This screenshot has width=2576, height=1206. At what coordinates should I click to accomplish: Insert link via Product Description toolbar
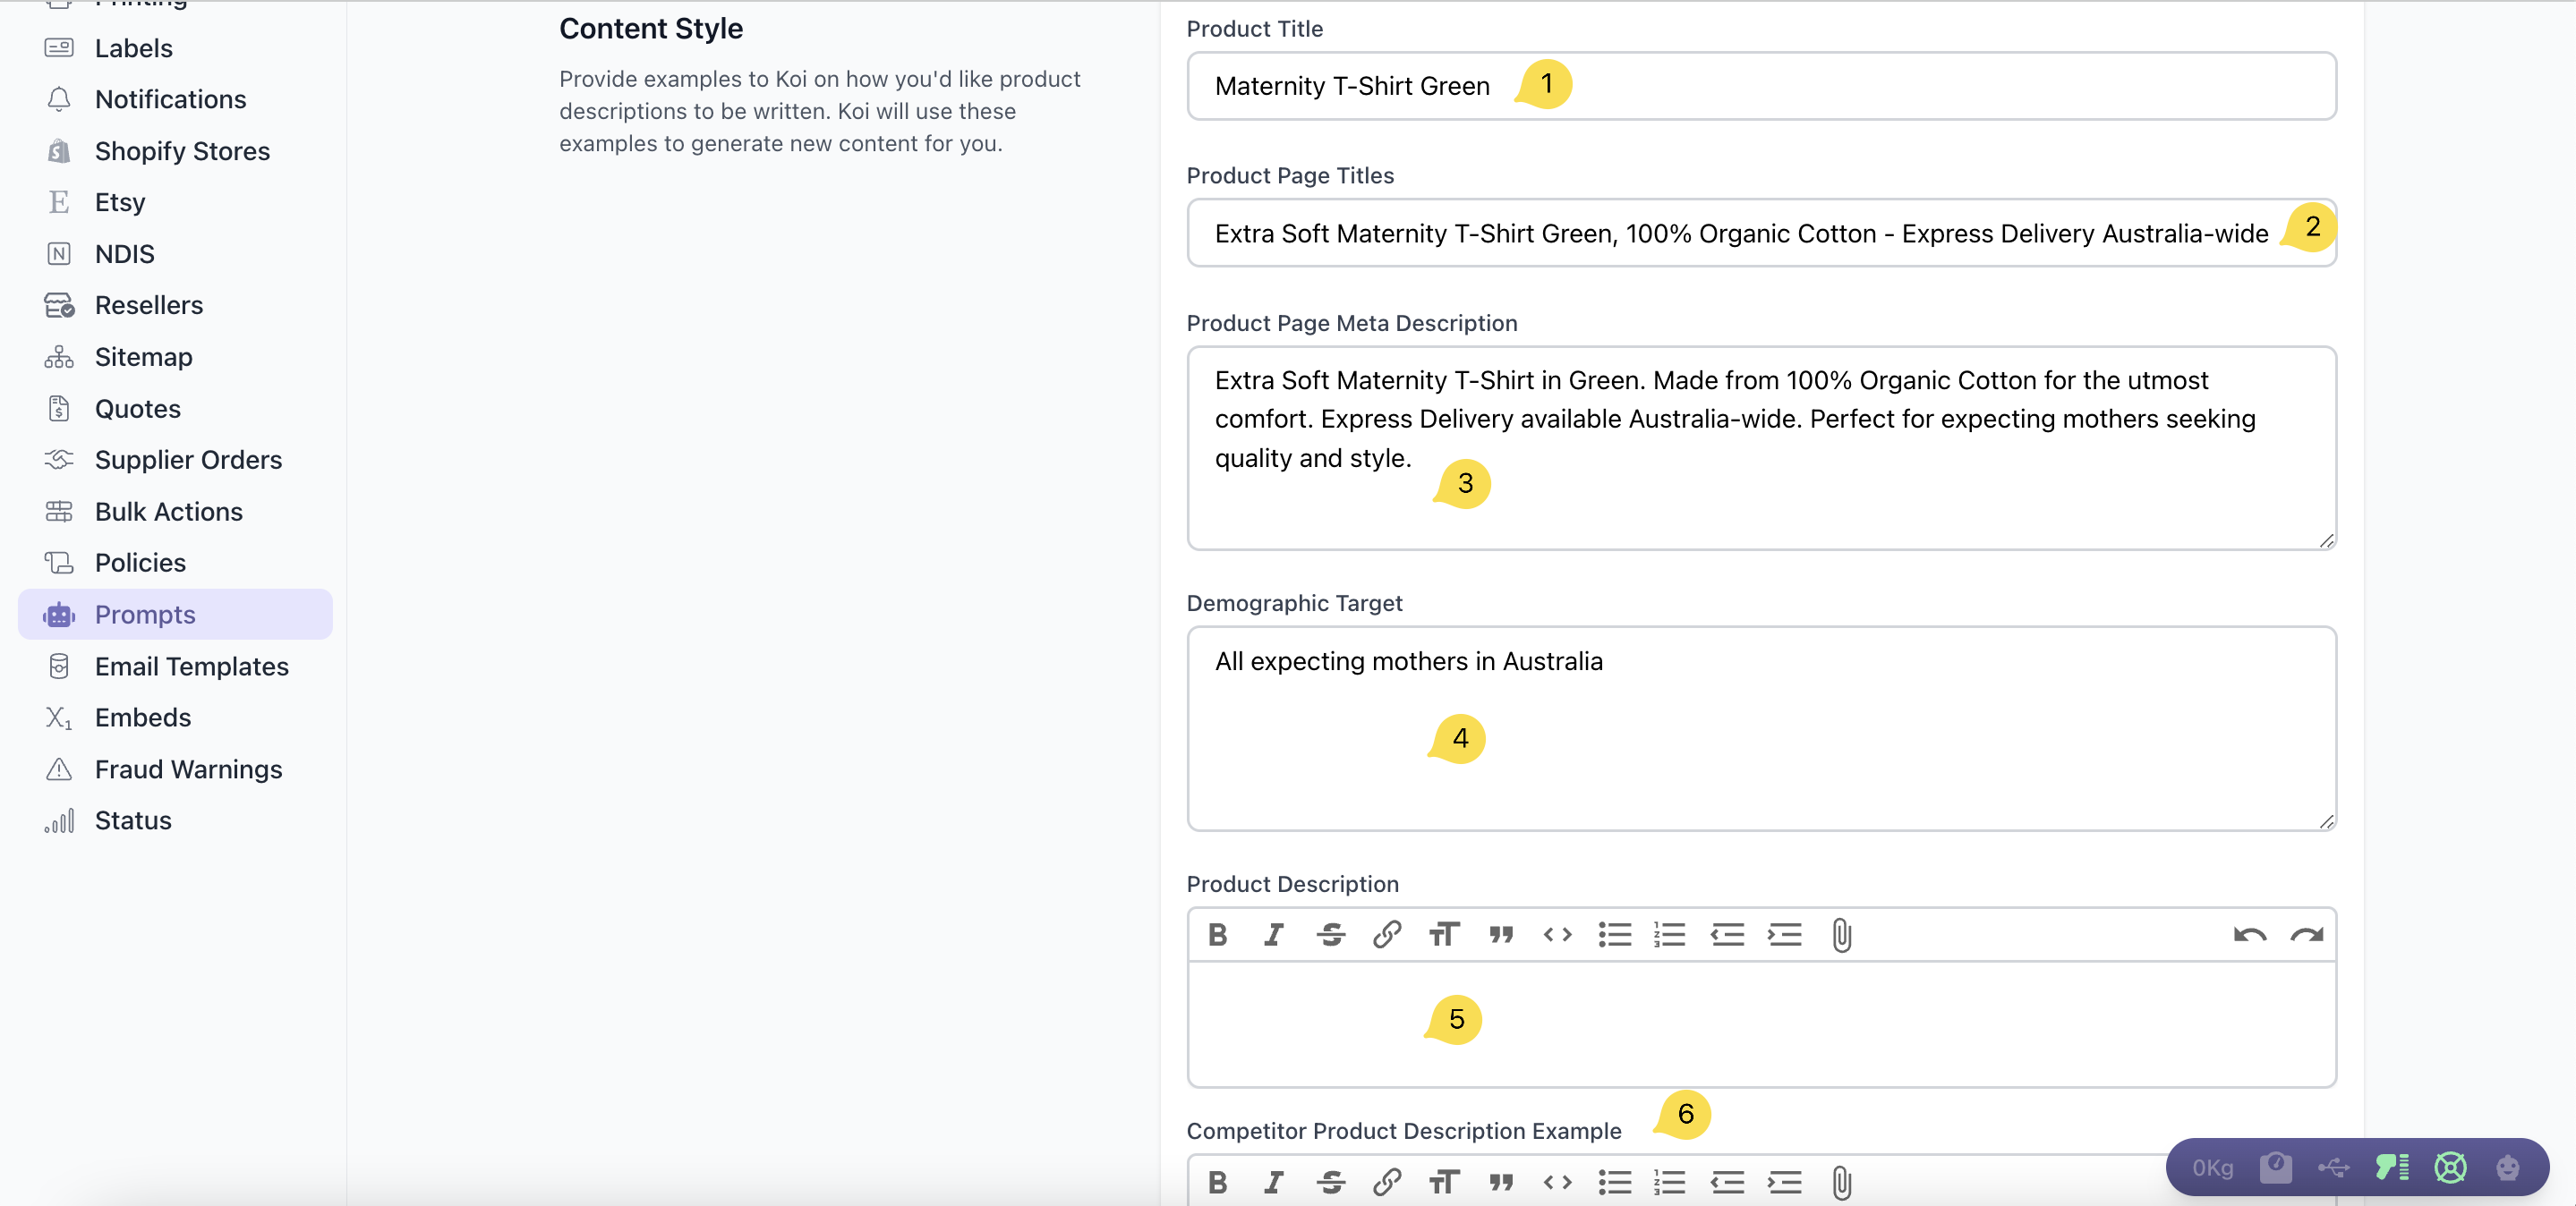1386,934
